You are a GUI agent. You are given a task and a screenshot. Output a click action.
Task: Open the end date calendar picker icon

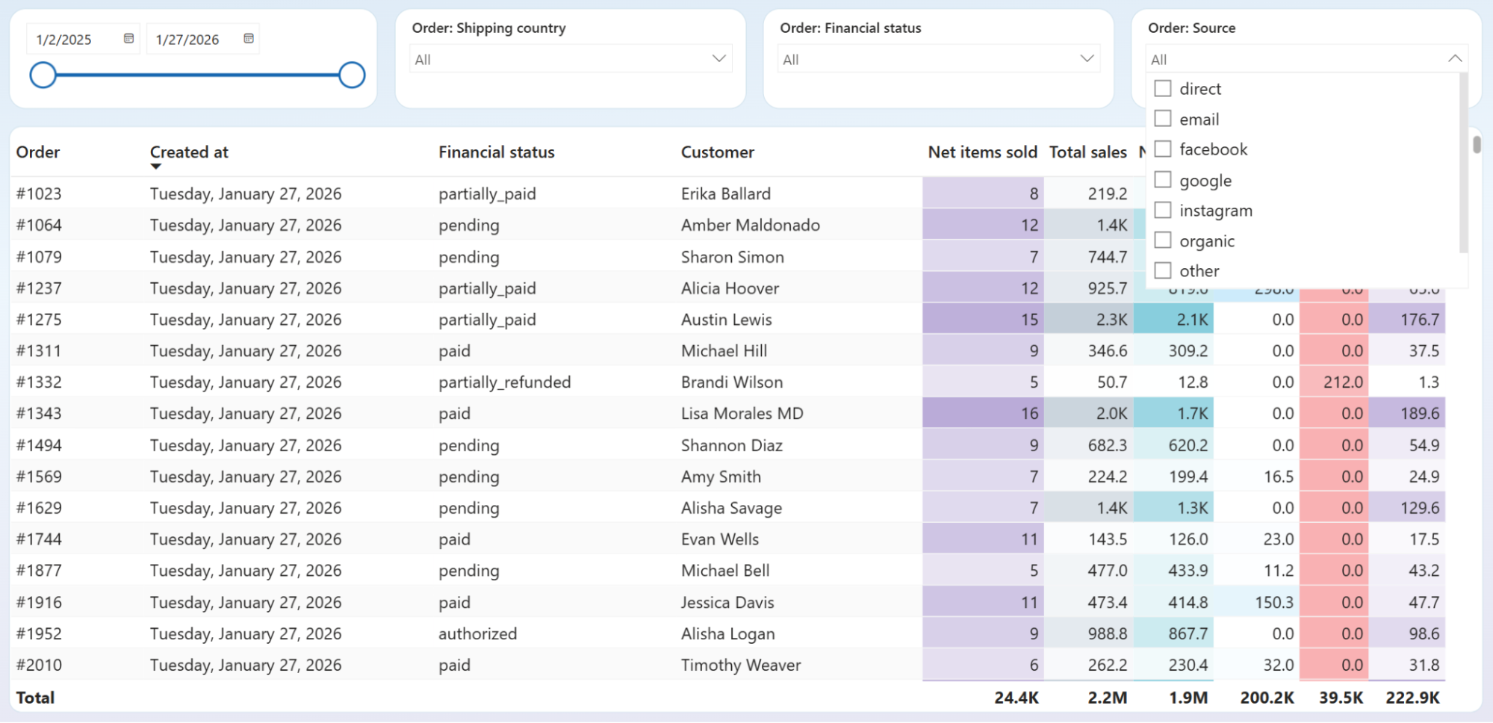coord(249,39)
